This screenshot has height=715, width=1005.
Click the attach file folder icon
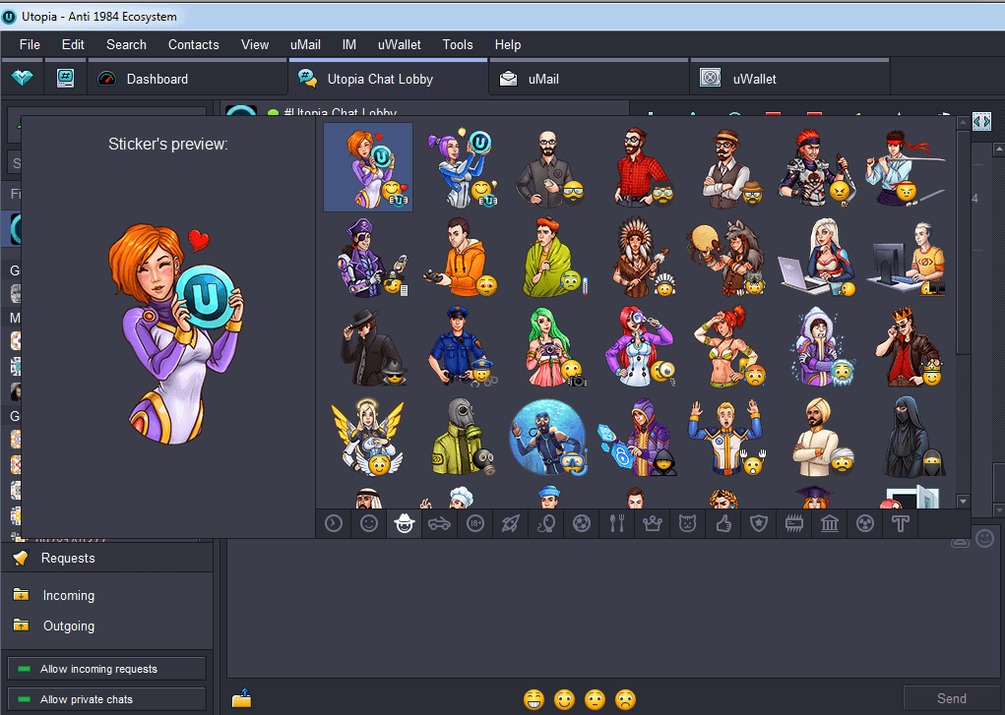click(x=241, y=698)
